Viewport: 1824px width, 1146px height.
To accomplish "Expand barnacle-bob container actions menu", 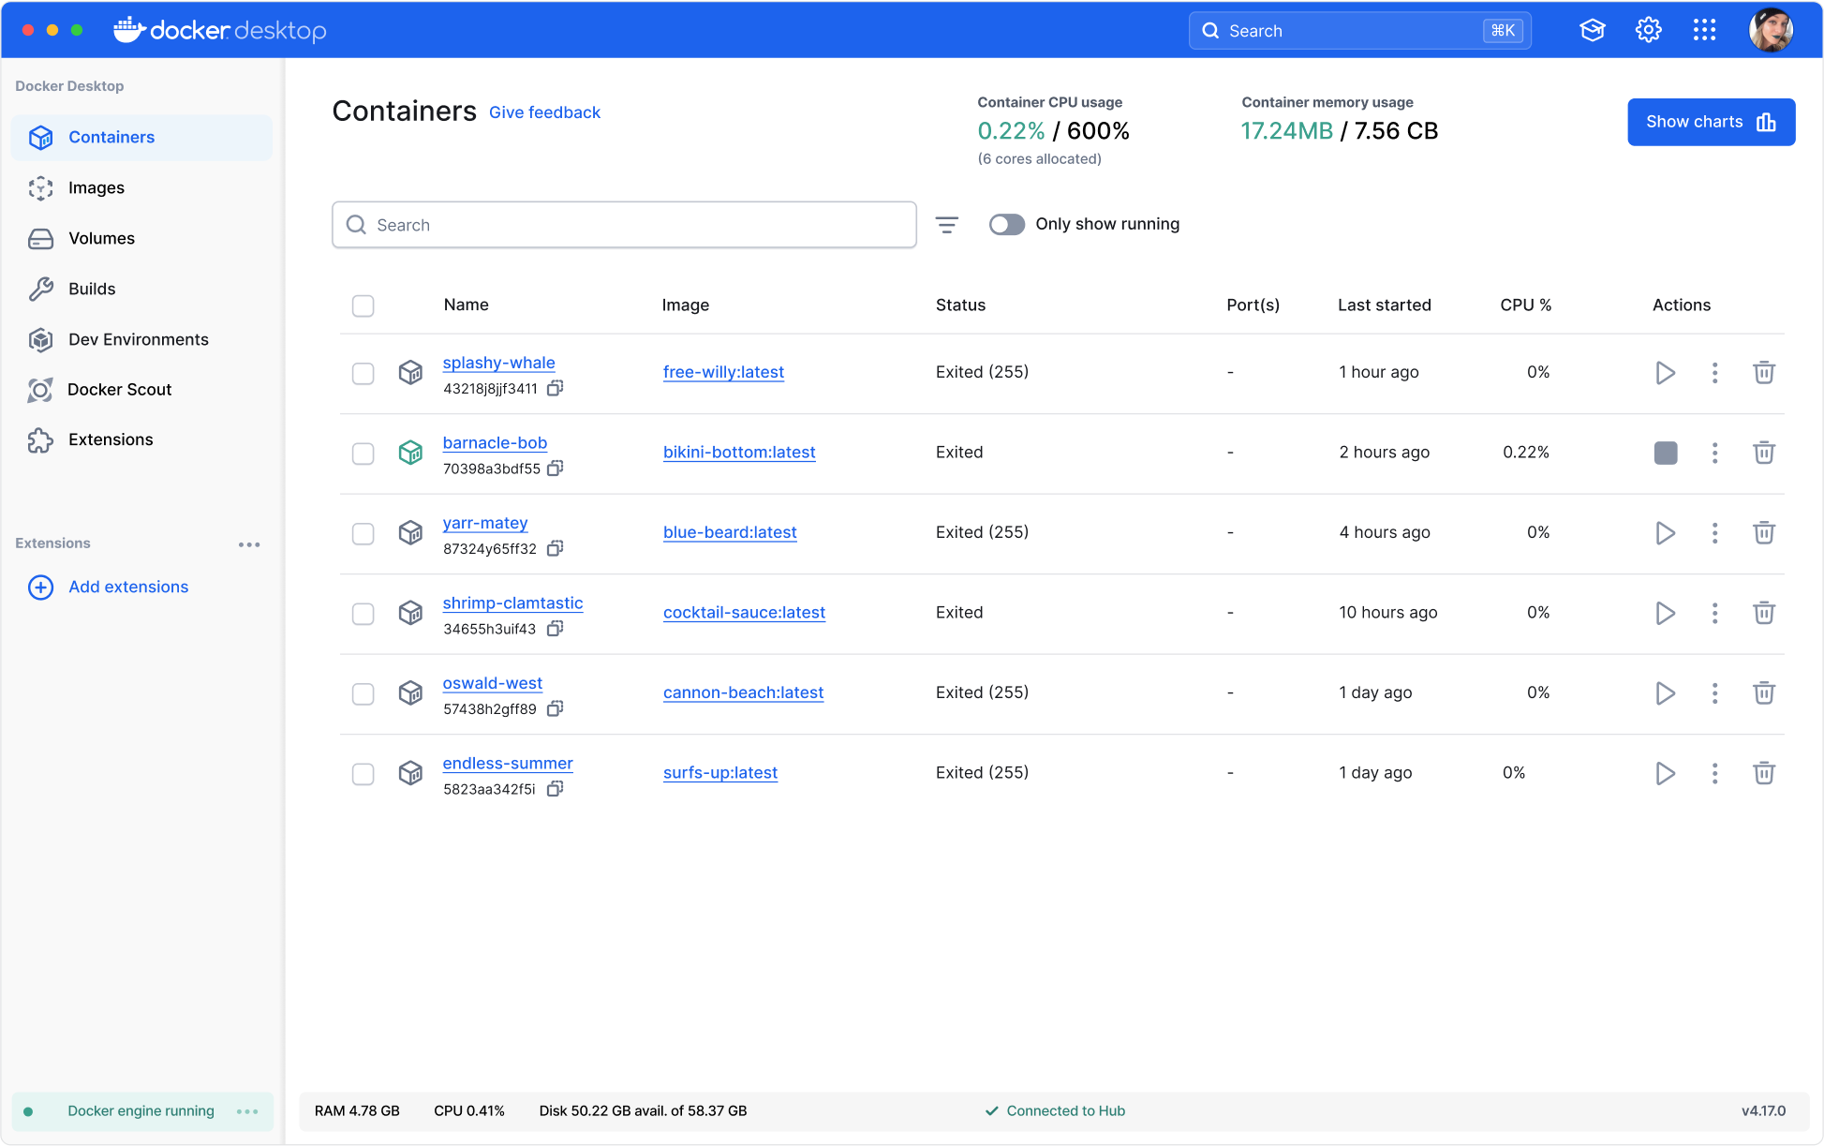I will point(1714,453).
